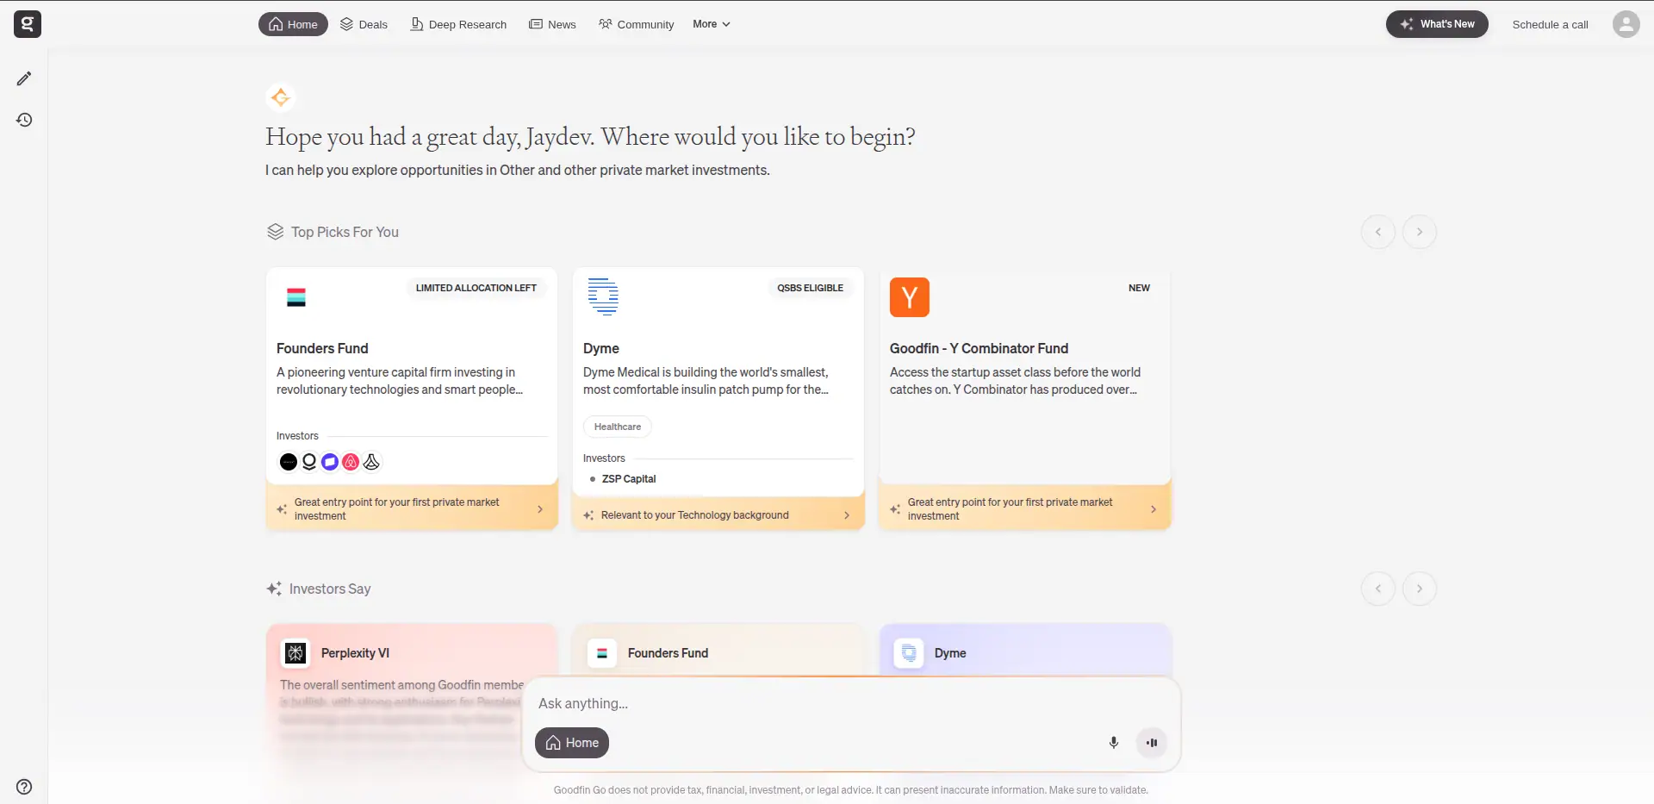
Task: Click the Founders Fund logo in Investors Say
Action: (602, 653)
